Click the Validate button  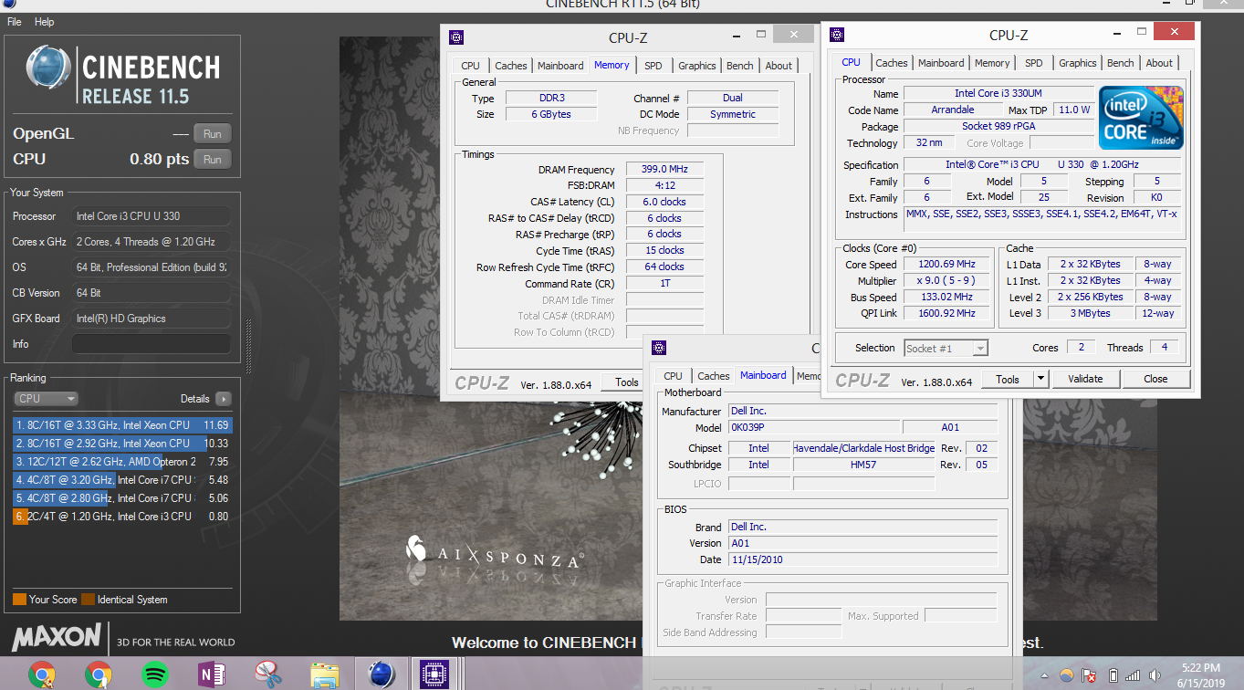1085,379
